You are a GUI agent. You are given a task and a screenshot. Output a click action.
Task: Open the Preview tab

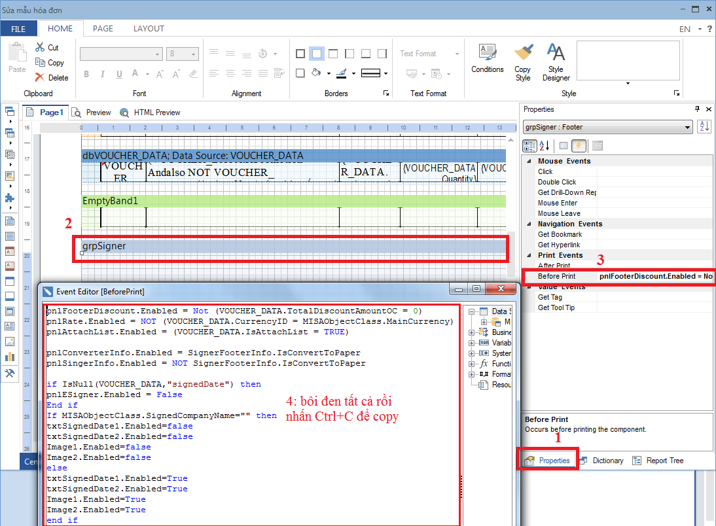coord(92,113)
